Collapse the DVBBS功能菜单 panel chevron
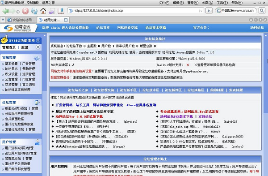 (38, 40)
